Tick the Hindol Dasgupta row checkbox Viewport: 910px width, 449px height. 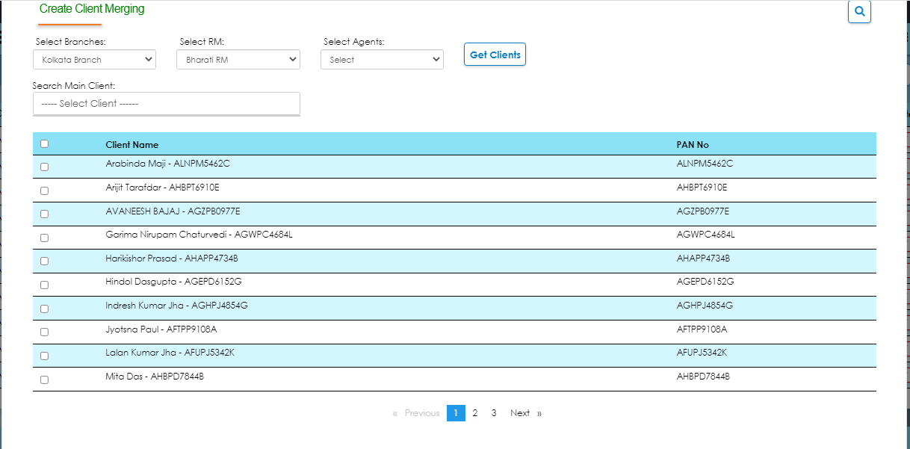click(x=44, y=285)
